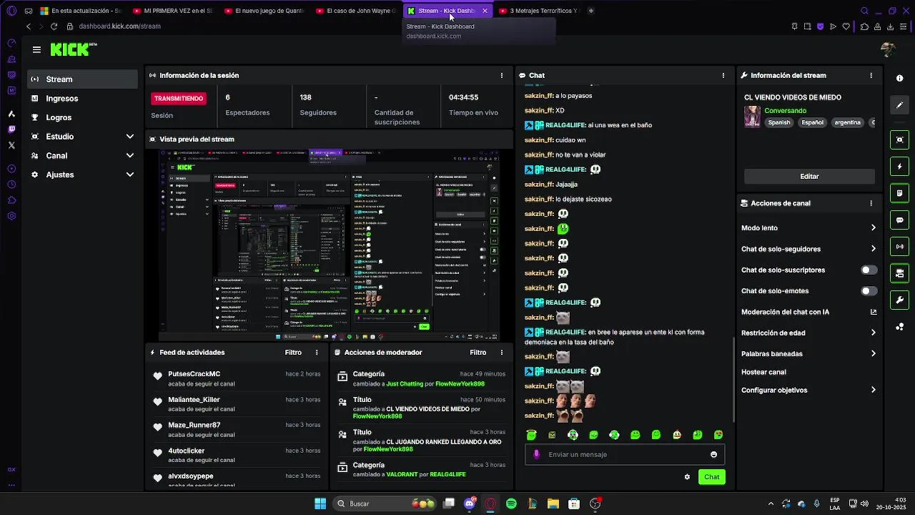
Task: Switch to '3 Metrajes Terroríficos' tab
Action: [x=538, y=11]
